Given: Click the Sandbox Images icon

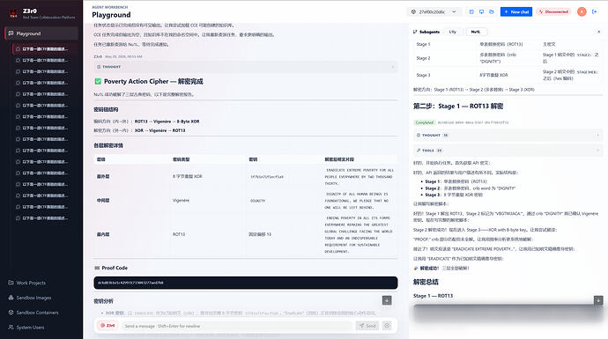Looking at the screenshot, I should (x=11, y=298).
